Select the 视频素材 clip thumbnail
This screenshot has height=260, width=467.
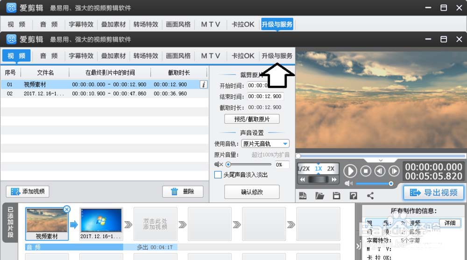click(x=47, y=224)
